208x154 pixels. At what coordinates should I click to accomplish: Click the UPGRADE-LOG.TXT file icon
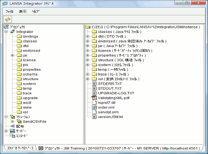(x=94, y=93)
